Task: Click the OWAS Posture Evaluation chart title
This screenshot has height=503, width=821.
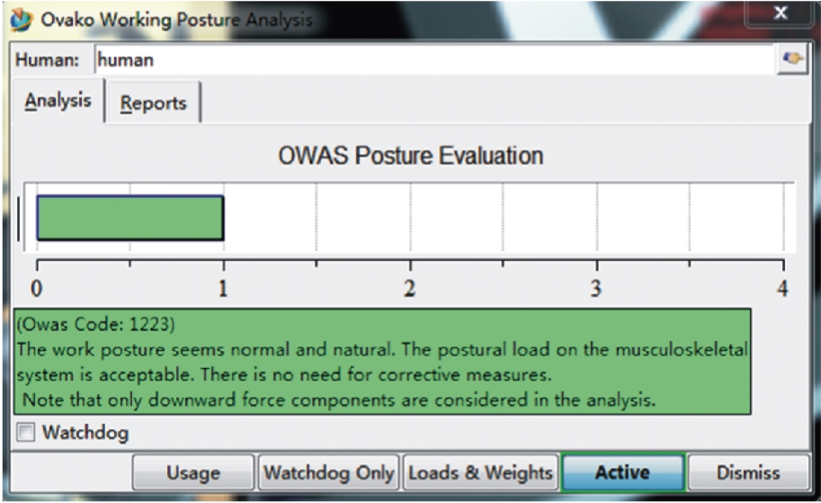Action: click(410, 157)
